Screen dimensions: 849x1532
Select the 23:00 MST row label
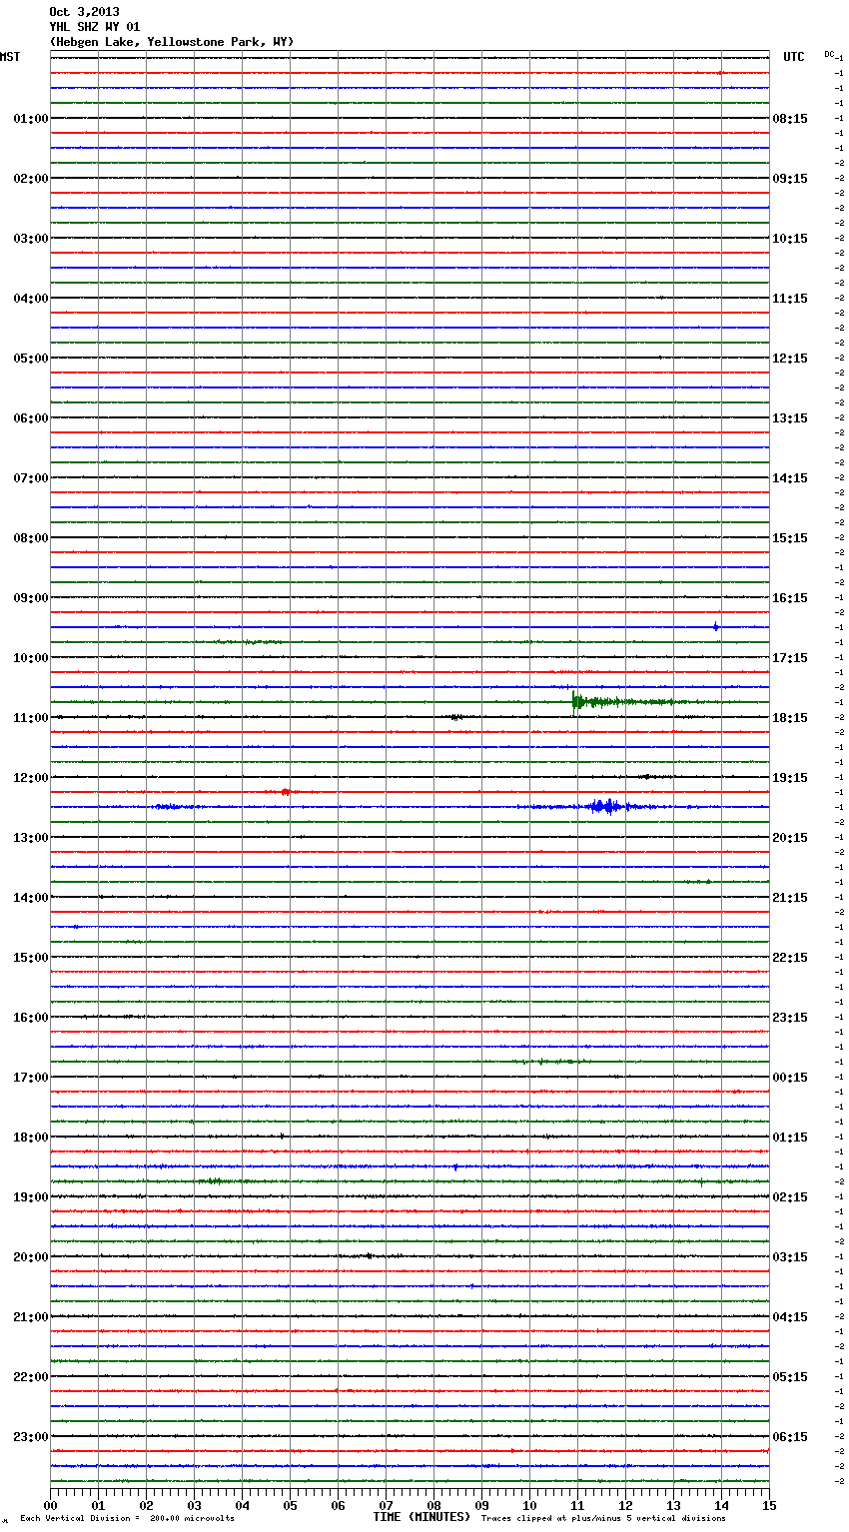point(31,1437)
